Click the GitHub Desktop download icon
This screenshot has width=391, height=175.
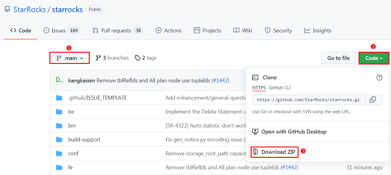point(255,132)
